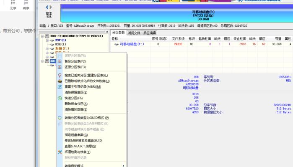Switch to the 分区参数 tab

point(118,33)
